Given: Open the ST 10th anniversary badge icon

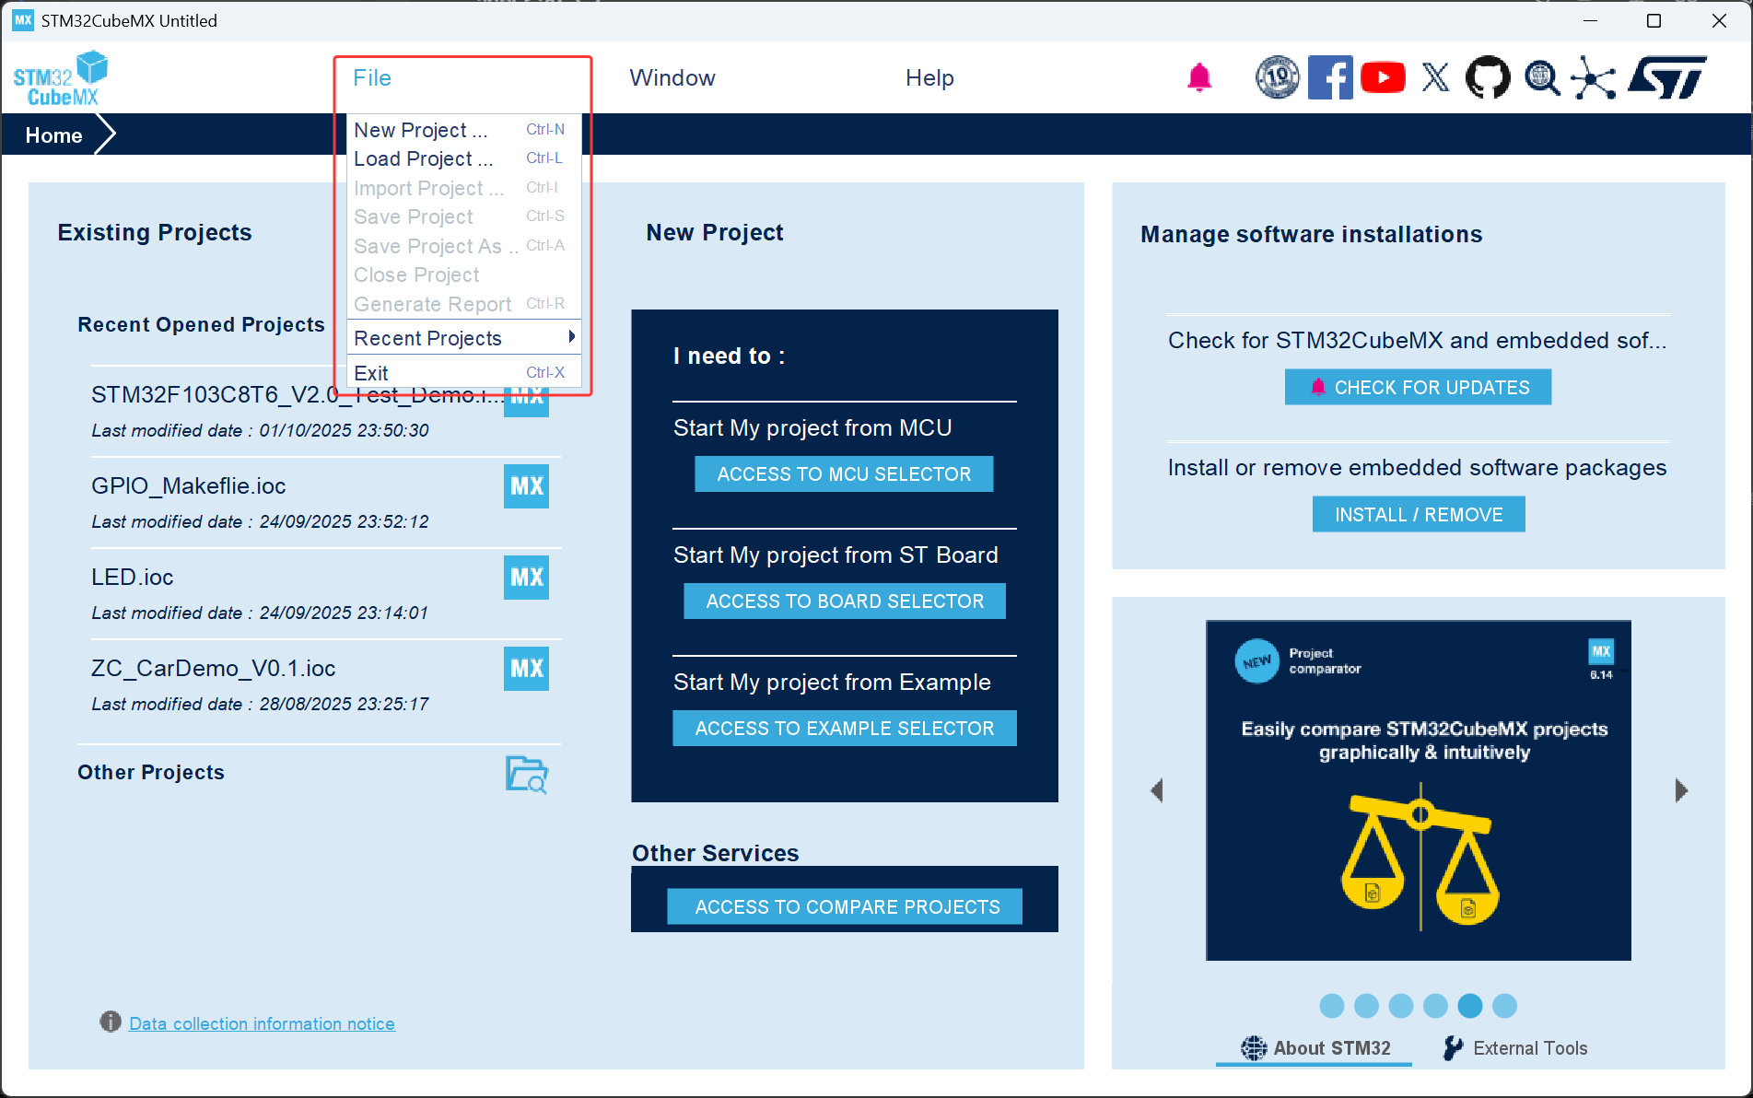Looking at the screenshot, I should [1277, 77].
